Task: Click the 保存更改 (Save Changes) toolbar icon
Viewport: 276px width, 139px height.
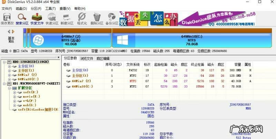Action: coord(7,18)
